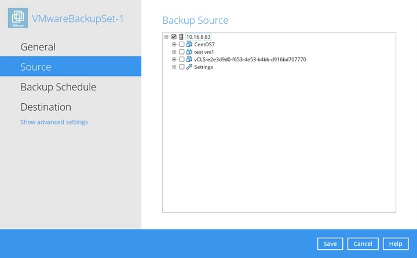Click the Cancel button
Screen dimensions: 417x258
[363, 244]
